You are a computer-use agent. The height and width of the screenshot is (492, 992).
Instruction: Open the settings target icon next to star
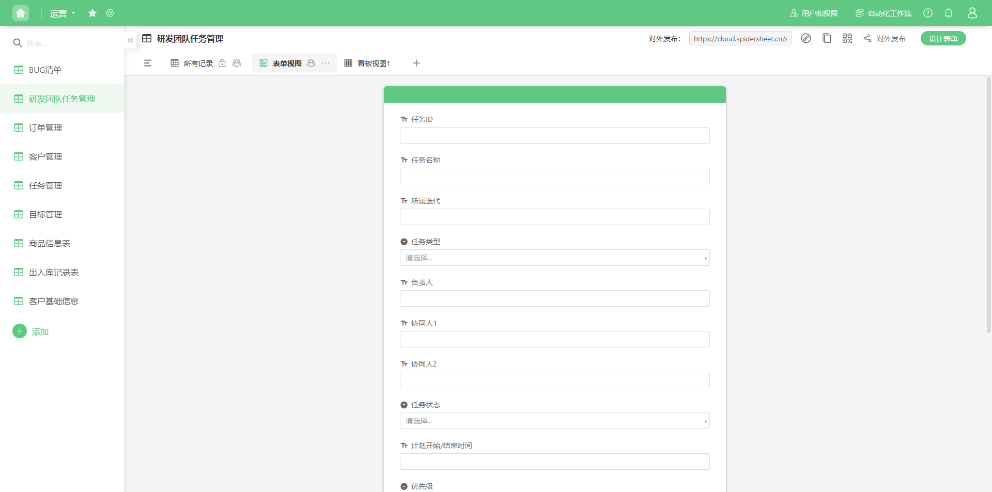point(110,13)
